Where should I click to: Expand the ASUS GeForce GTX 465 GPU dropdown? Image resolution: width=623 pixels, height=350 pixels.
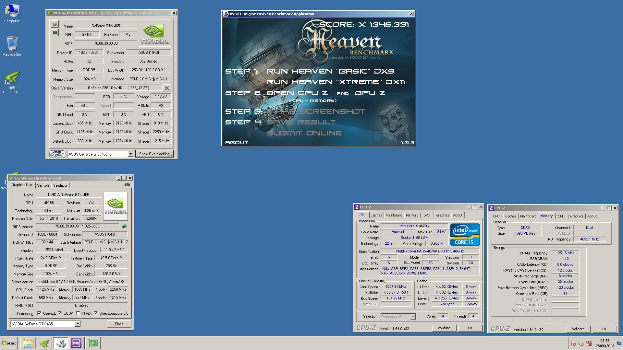click(x=130, y=154)
